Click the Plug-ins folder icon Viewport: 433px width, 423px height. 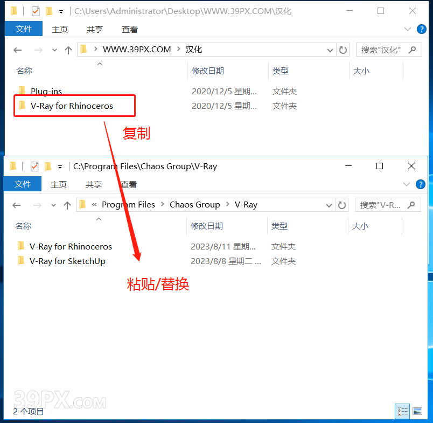22,91
